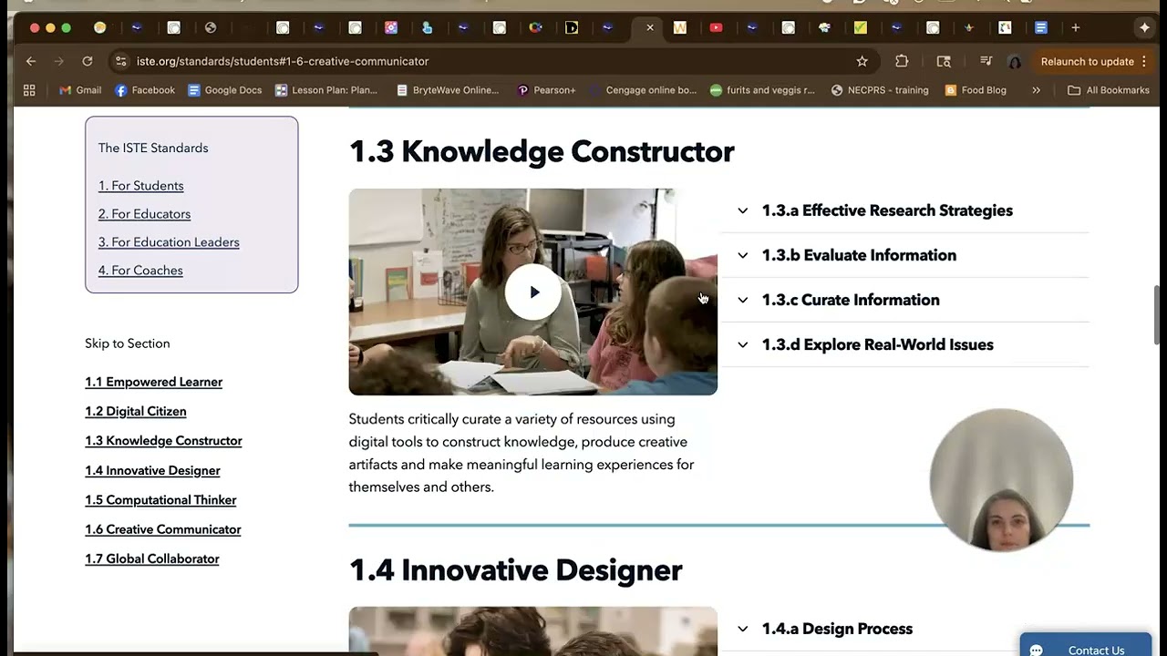Switch to the Google Docs tab
Image resolution: width=1167 pixels, height=656 pixels.
[x=1041, y=27]
